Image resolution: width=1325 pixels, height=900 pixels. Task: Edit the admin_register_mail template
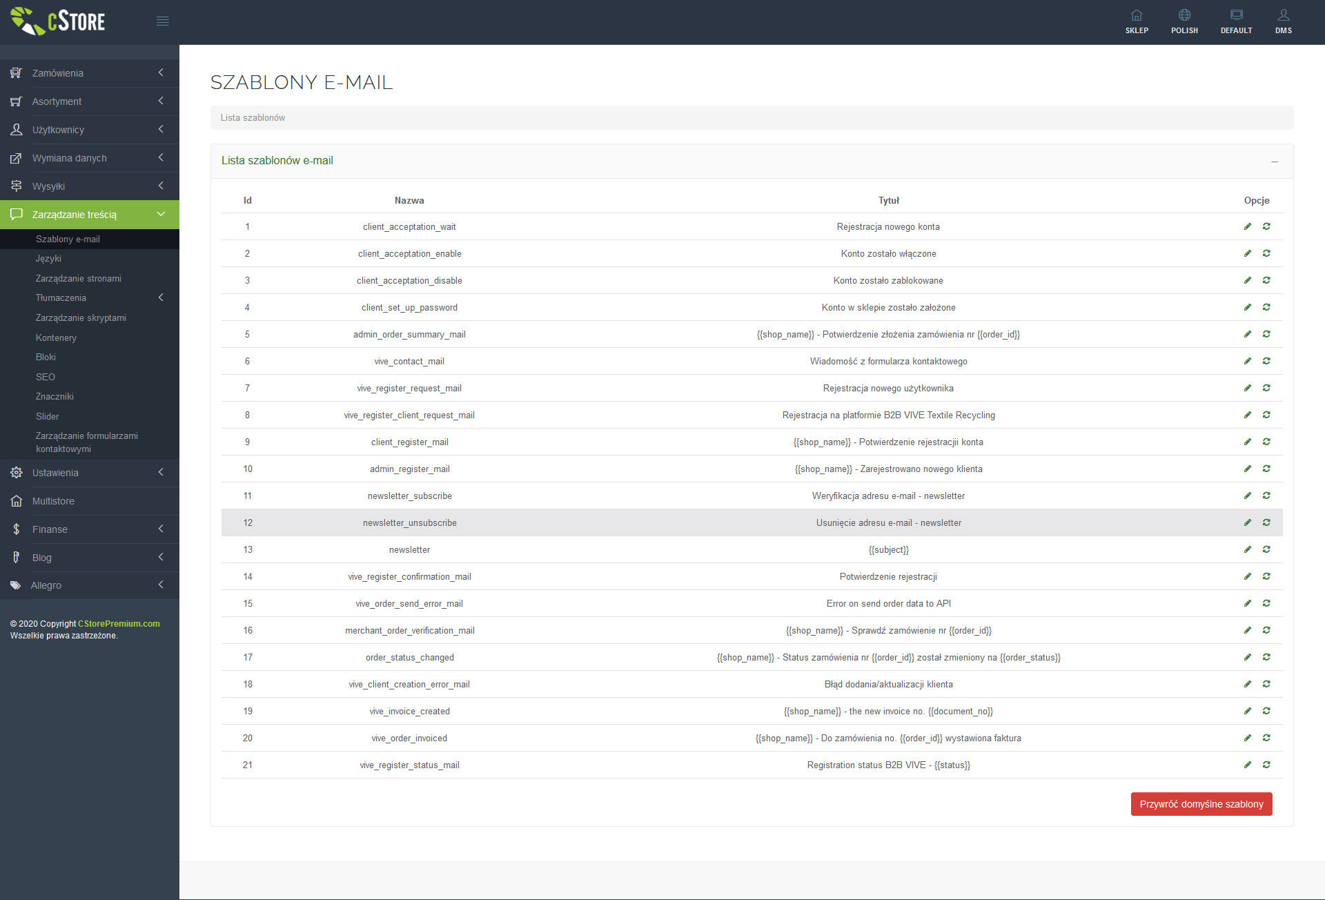click(1248, 469)
